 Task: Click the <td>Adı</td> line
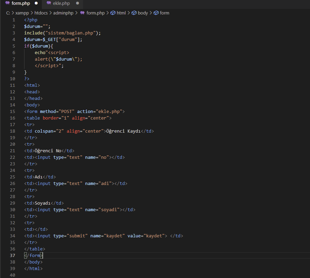(40, 177)
